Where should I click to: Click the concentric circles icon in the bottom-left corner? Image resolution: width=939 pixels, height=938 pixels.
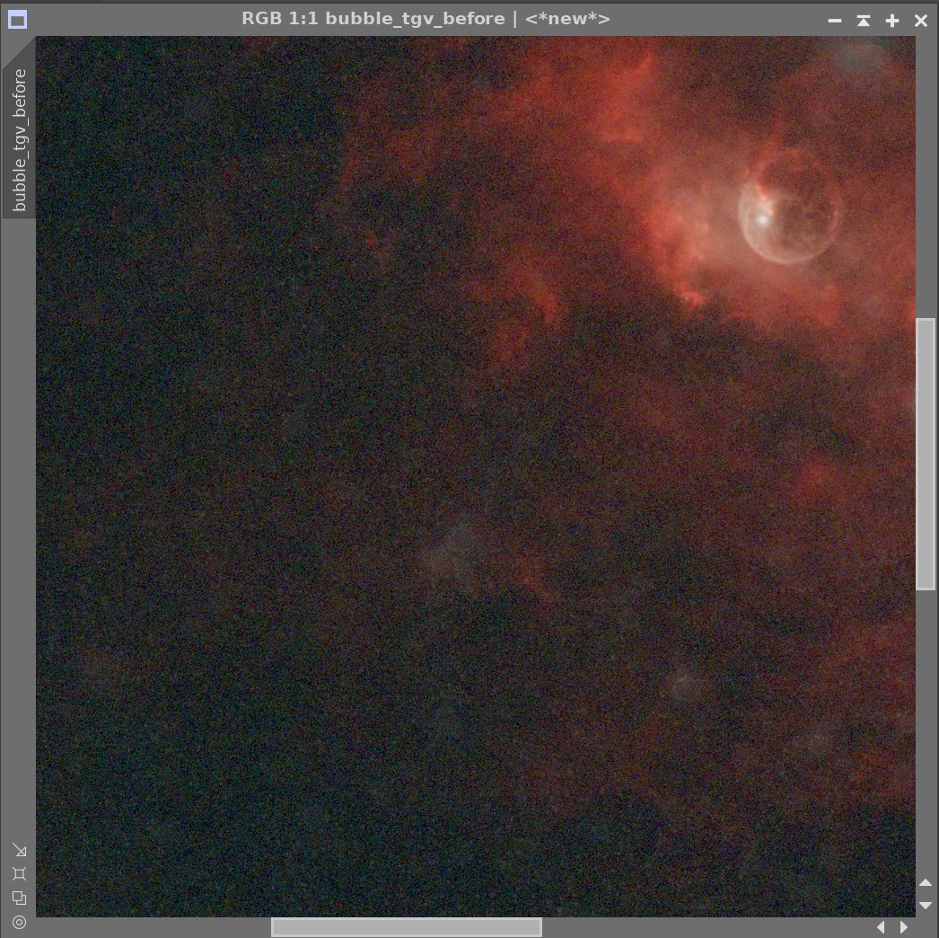19,922
